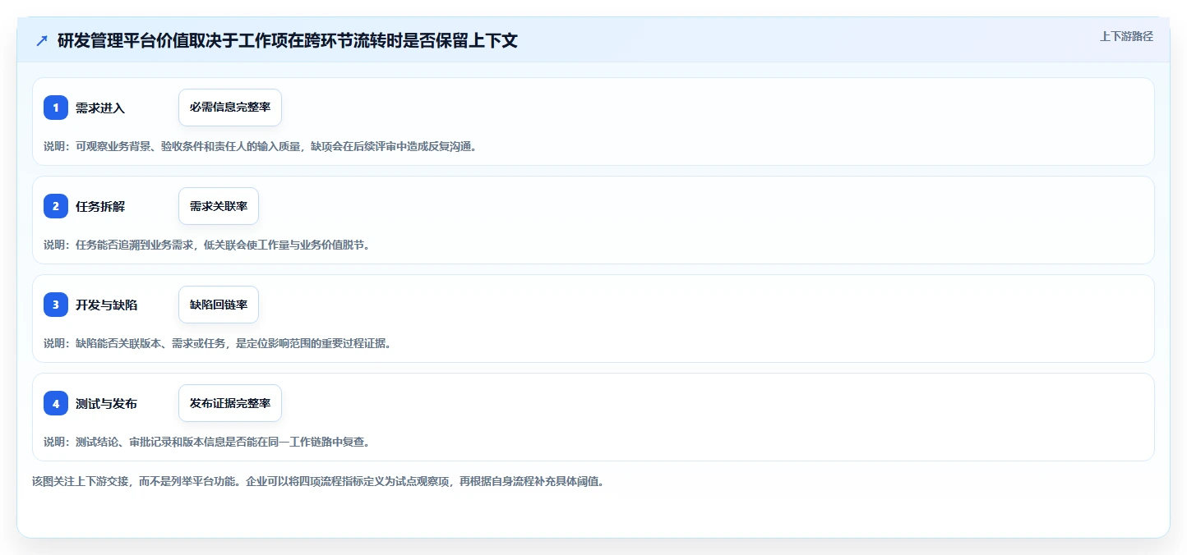Select the 需求关联率 metric chip
Viewport: 1187px width, 555px height.
tap(219, 206)
